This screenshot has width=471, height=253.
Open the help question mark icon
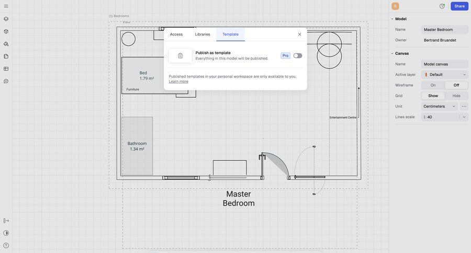pos(6,246)
